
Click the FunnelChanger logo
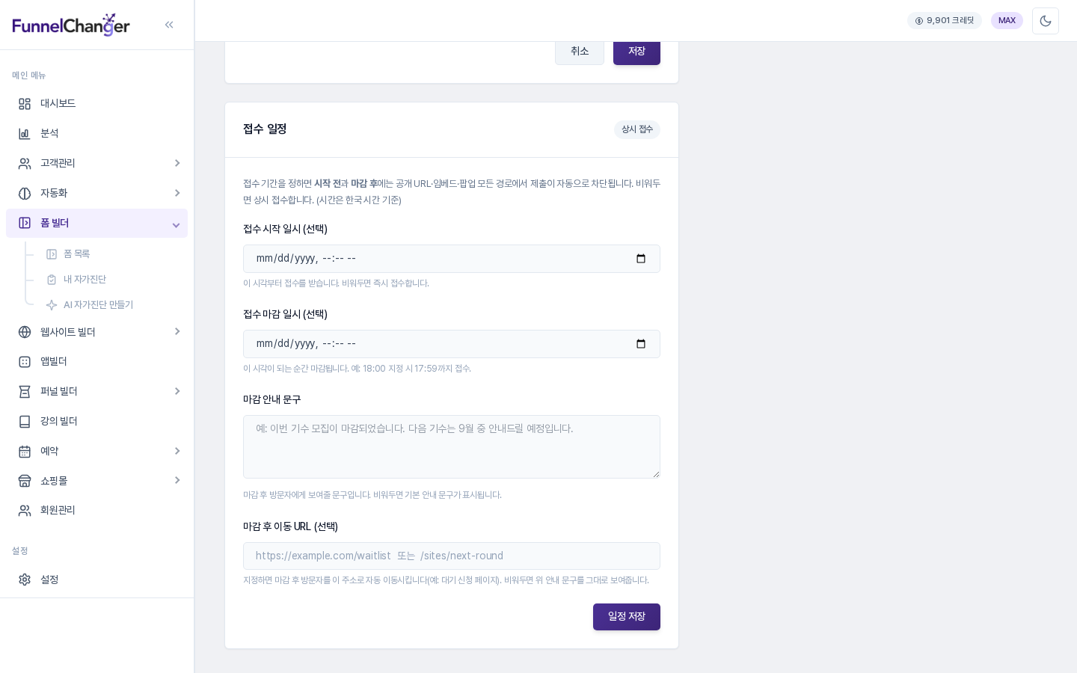click(x=71, y=25)
